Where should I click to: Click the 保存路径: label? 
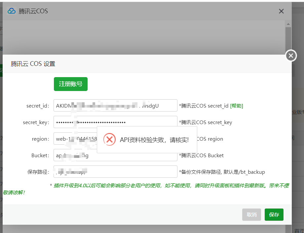[38, 172]
